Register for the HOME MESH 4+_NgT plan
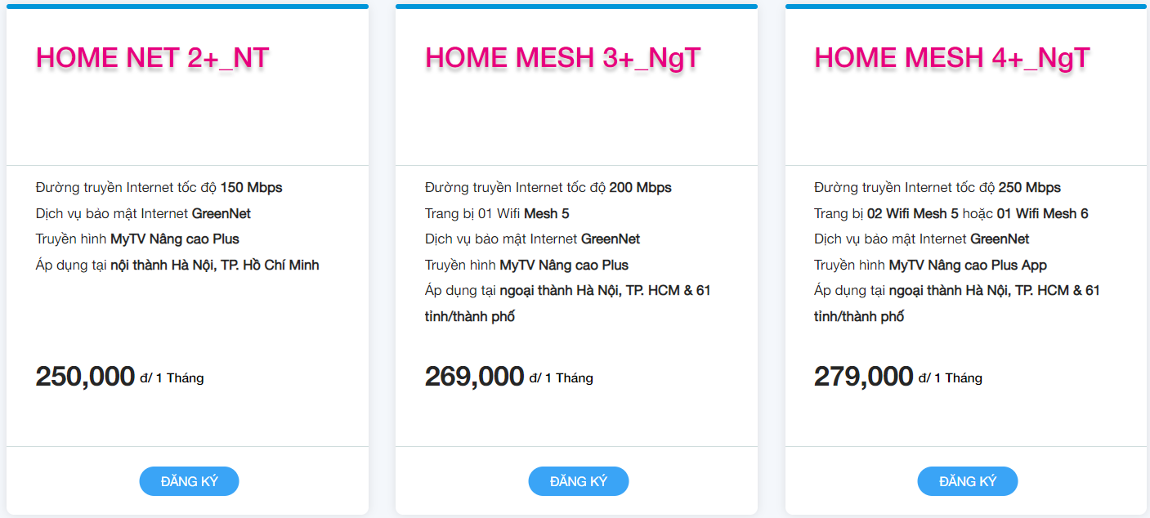Screen dimensions: 1150x518 click(967, 481)
